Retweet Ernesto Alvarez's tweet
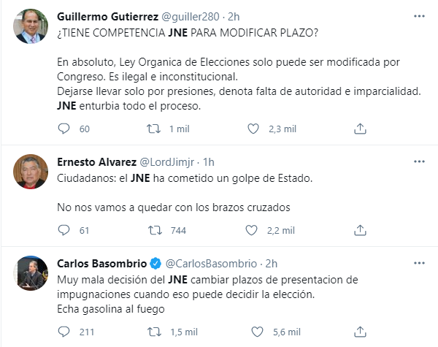 [155, 230]
